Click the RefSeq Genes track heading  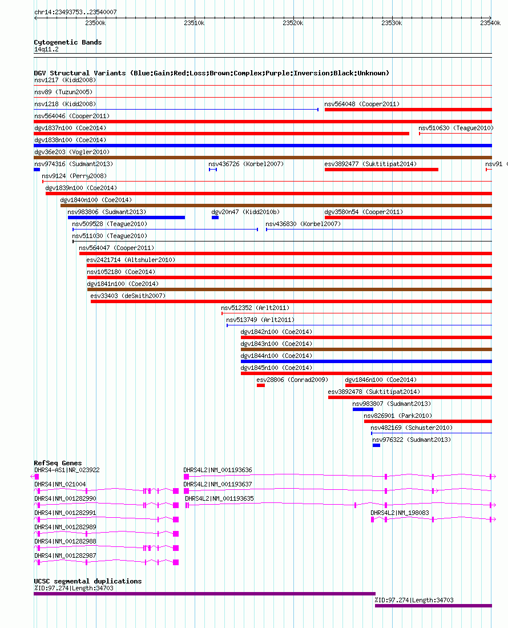(x=58, y=463)
